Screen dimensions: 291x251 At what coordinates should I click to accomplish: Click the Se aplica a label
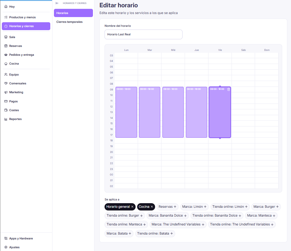pyautogui.click(x=112, y=200)
